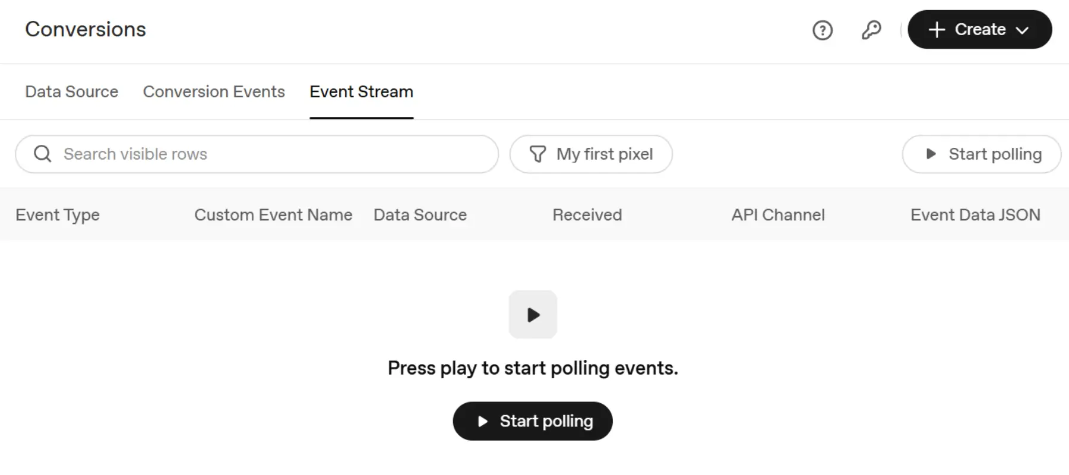Click the Custom Event Name column header
Image resolution: width=1069 pixels, height=475 pixels.
(x=273, y=215)
